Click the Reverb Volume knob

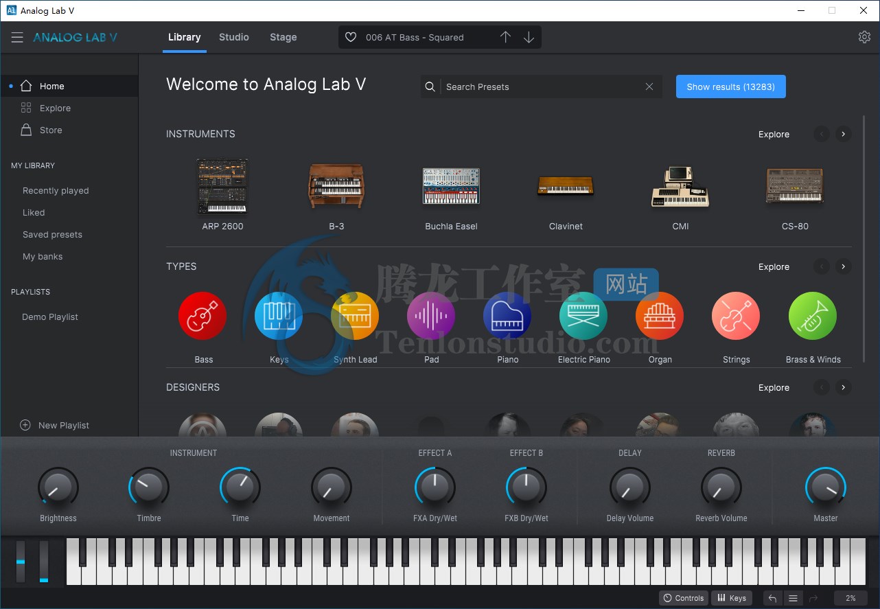point(721,487)
